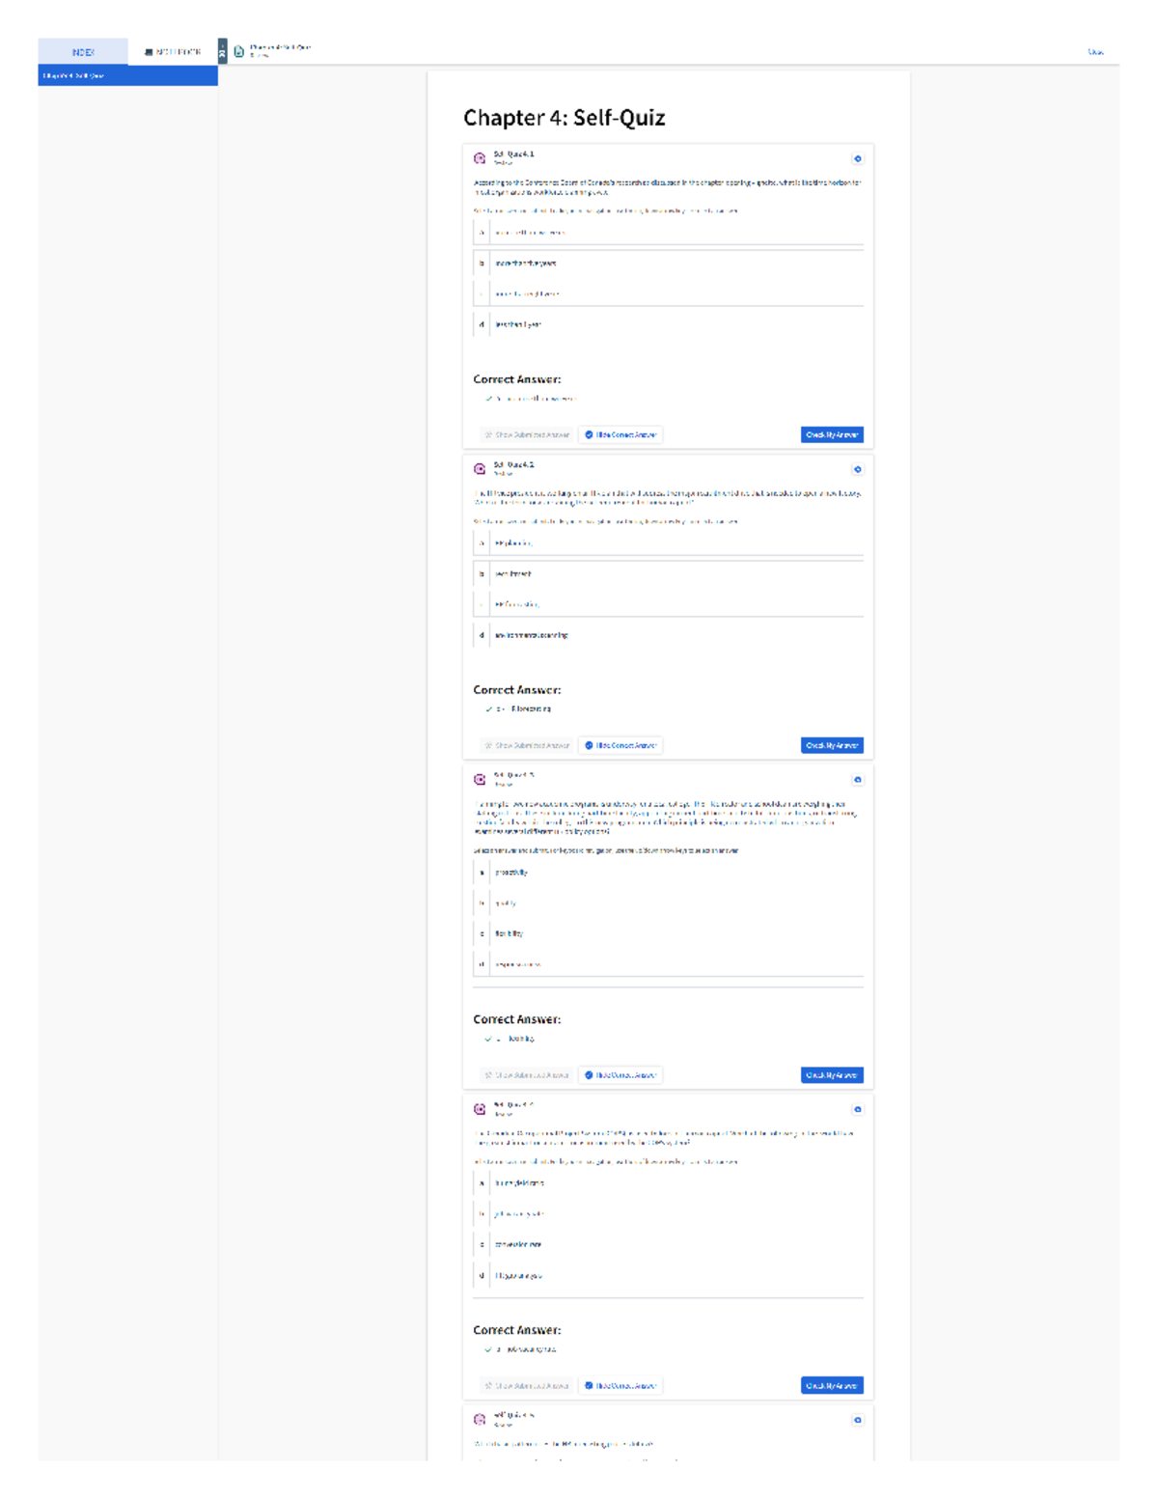The image size is (1158, 1499).
Task: Collapse the sidebar using the arrow handle
Action: point(222,52)
